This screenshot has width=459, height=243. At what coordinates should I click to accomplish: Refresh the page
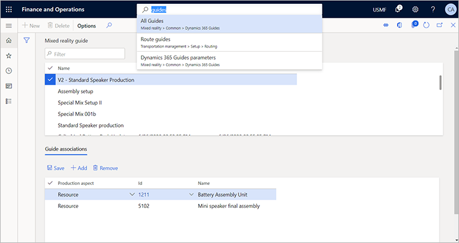pos(426,25)
